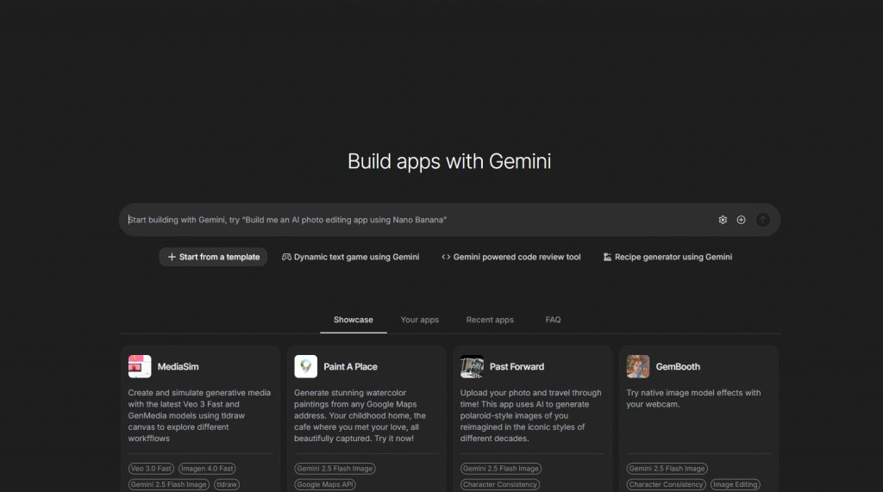The height and width of the screenshot is (492, 883).
Task: Click MediaSim's Gemini 2.5 Flash Image tag
Action: point(169,484)
